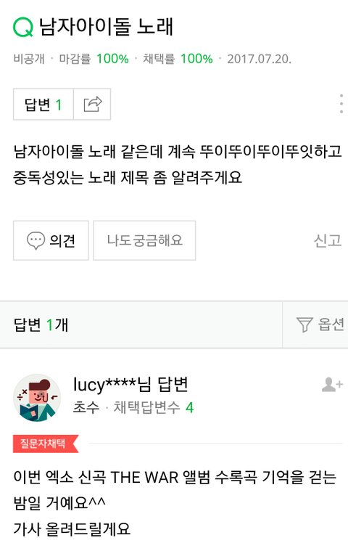Viewport: 348px width, 551px height.
Task: Expand the 옵션 filter dropdown
Action: tap(315, 325)
